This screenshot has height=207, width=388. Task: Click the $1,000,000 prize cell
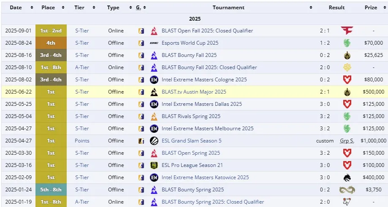click(x=373, y=141)
